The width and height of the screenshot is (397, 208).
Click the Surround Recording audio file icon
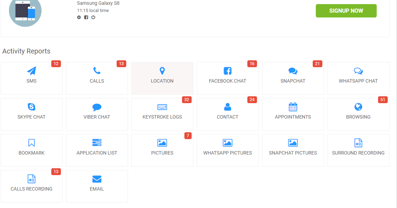tap(358, 143)
